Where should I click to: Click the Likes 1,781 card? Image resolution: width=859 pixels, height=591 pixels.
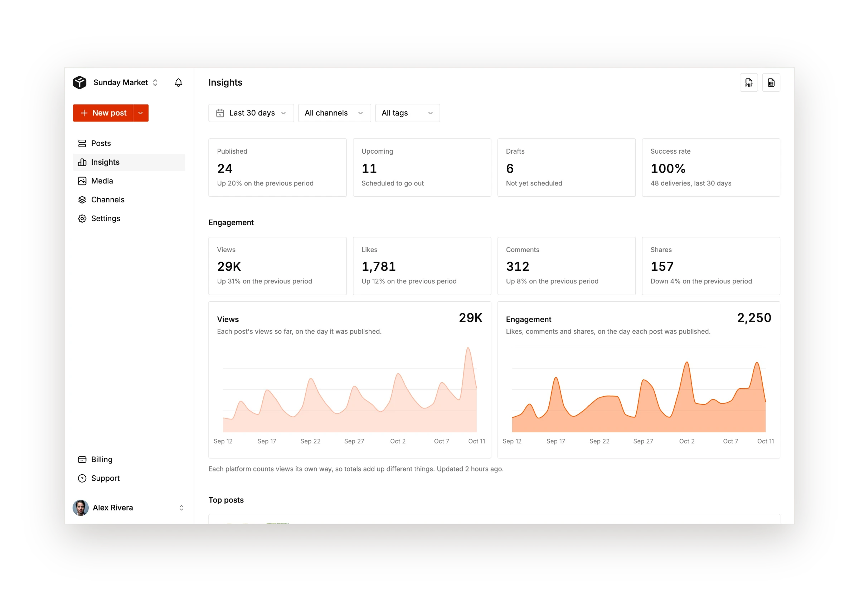(x=422, y=266)
